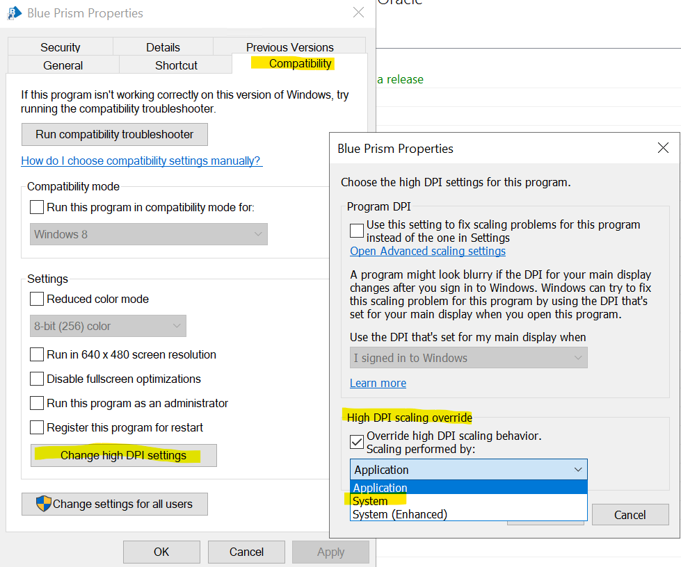
Task: Click the shield icon on Change settings button
Action: coord(43,504)
